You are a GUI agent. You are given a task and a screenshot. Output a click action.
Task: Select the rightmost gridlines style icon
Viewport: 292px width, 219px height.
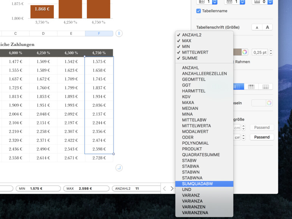coord(265,87)
